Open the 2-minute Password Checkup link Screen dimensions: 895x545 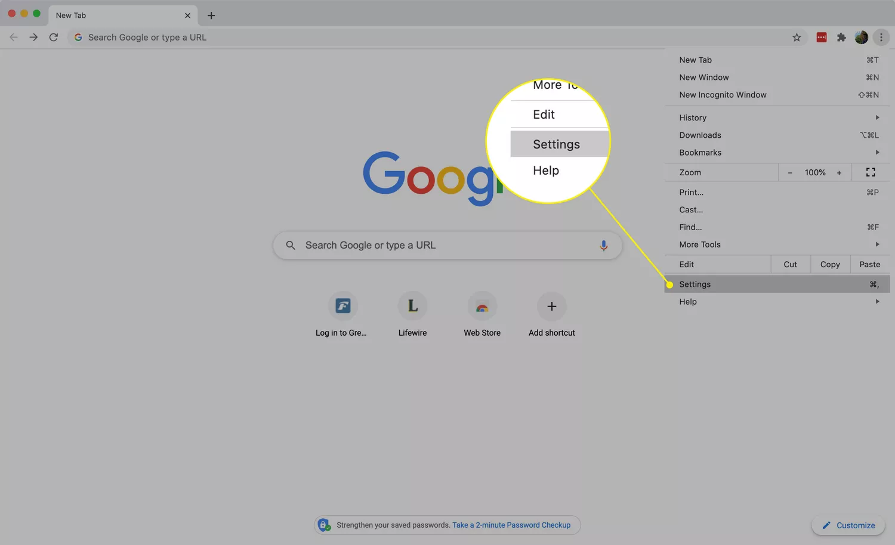point(511,525)
